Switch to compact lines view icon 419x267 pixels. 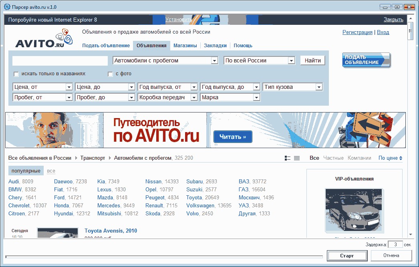297,159
